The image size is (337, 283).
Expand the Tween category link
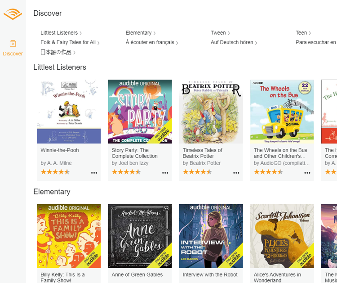click(x=220, y=33)
